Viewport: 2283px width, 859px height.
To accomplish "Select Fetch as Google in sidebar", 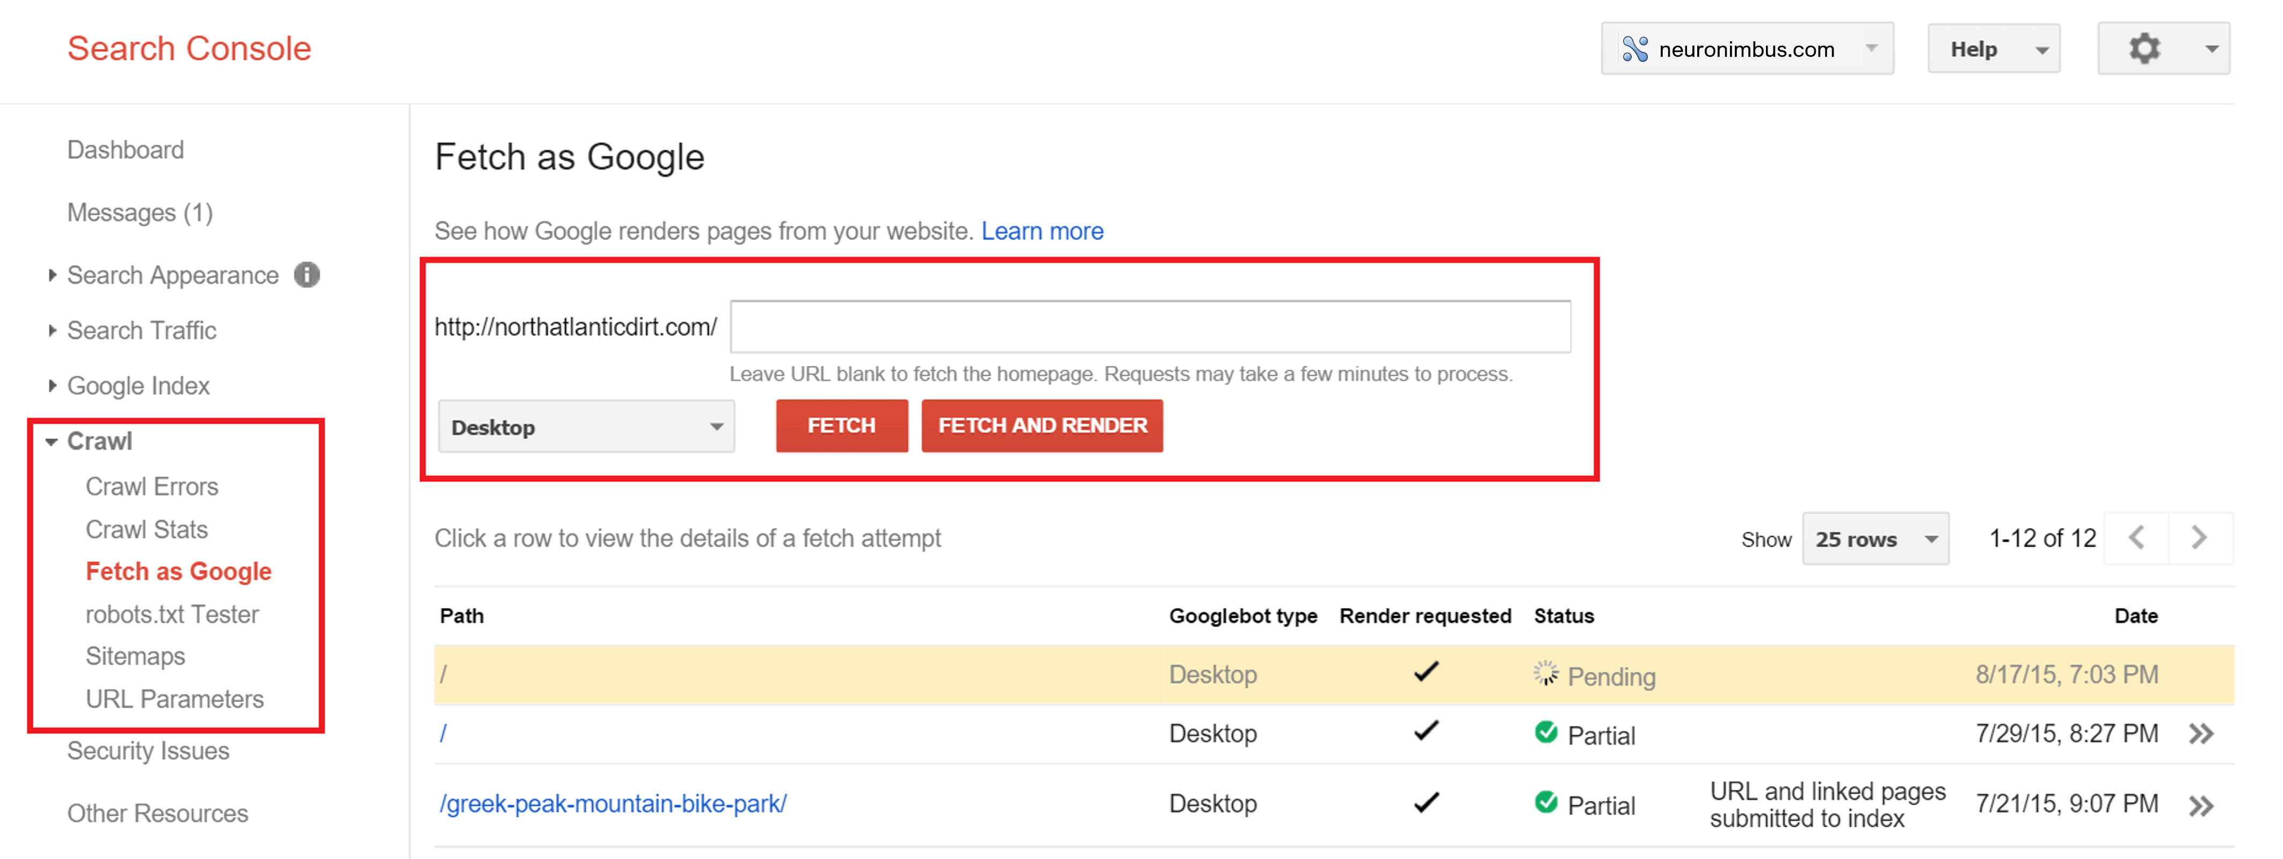I will coord(178,571).
